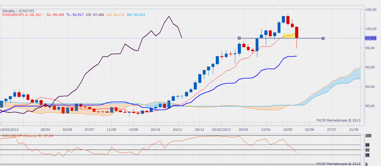This screenshot has height=166, width=381.
Task: Click the RSI 32 level tag
Action: (368, 155)
